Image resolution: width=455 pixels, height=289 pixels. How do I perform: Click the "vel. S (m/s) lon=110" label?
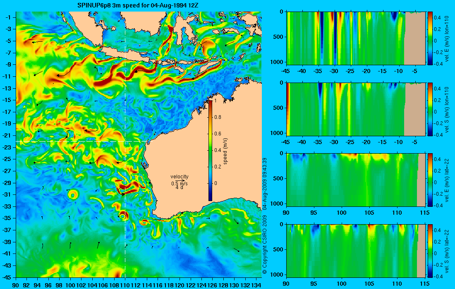[x=447, y=109]
